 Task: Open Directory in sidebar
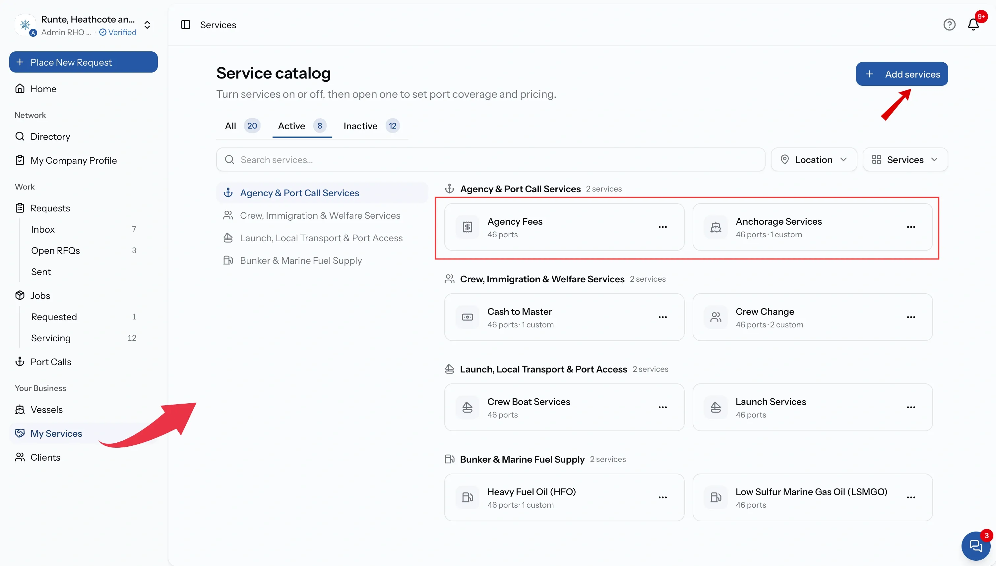click(83, 137)
